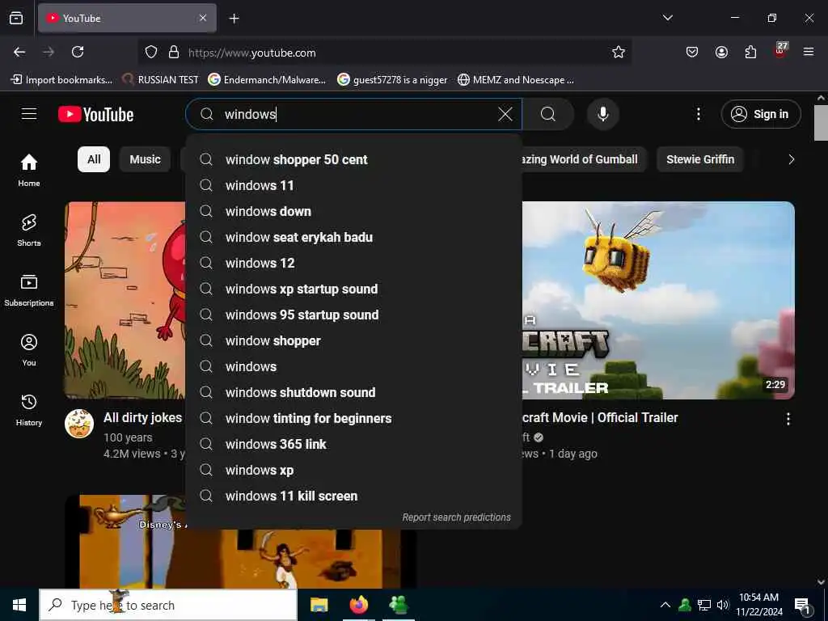Image resolution: width=828 pixels, height=621 pixels.
Task: Select the Stewie Griffin chip
Action: (x=699, y=159)
